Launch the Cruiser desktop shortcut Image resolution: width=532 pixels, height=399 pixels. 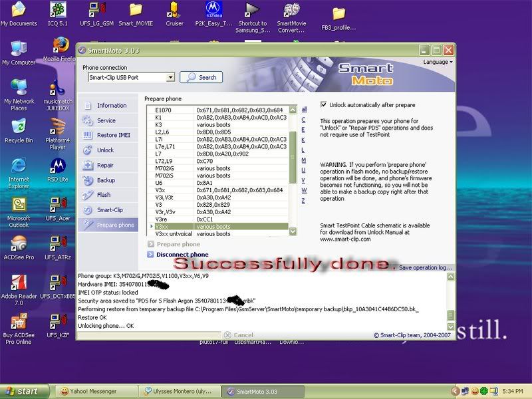174,14
